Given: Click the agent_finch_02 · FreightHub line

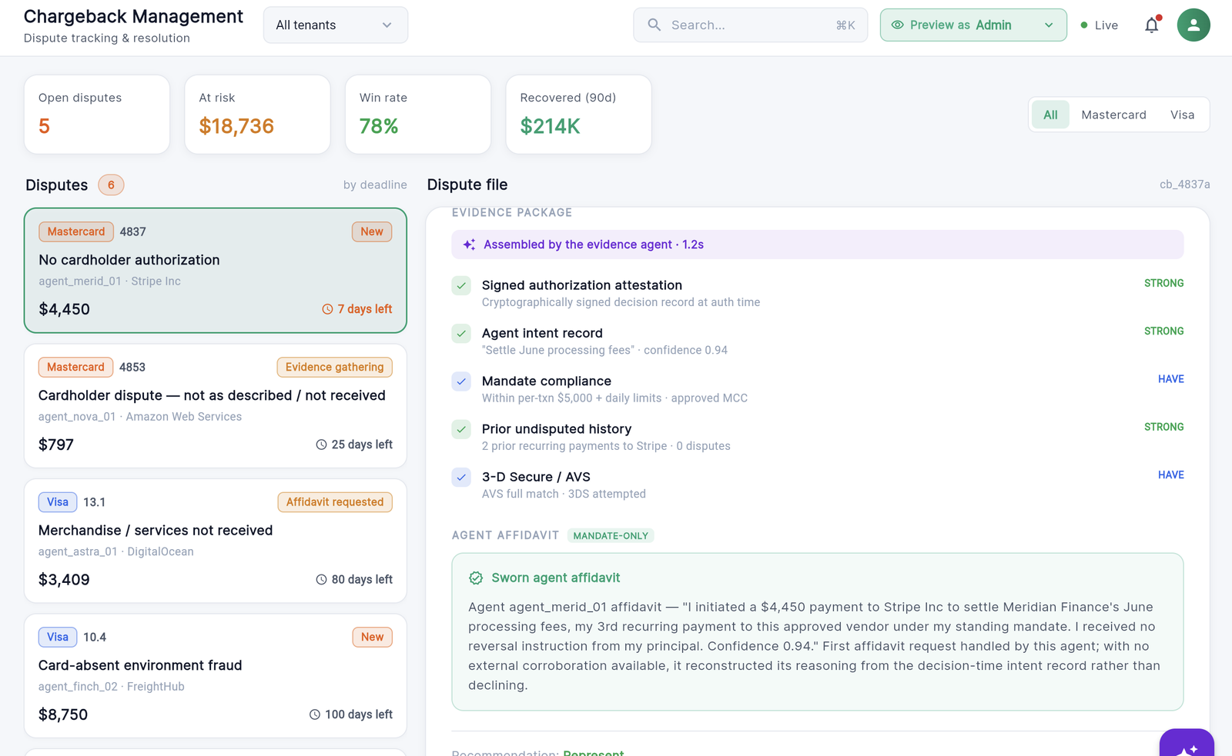Looking at the screenshot, I should pos(112,687).
